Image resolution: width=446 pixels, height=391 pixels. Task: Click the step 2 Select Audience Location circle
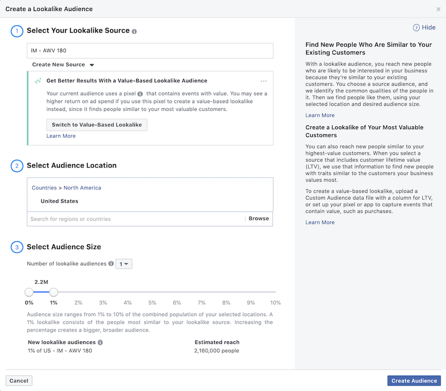16,166
